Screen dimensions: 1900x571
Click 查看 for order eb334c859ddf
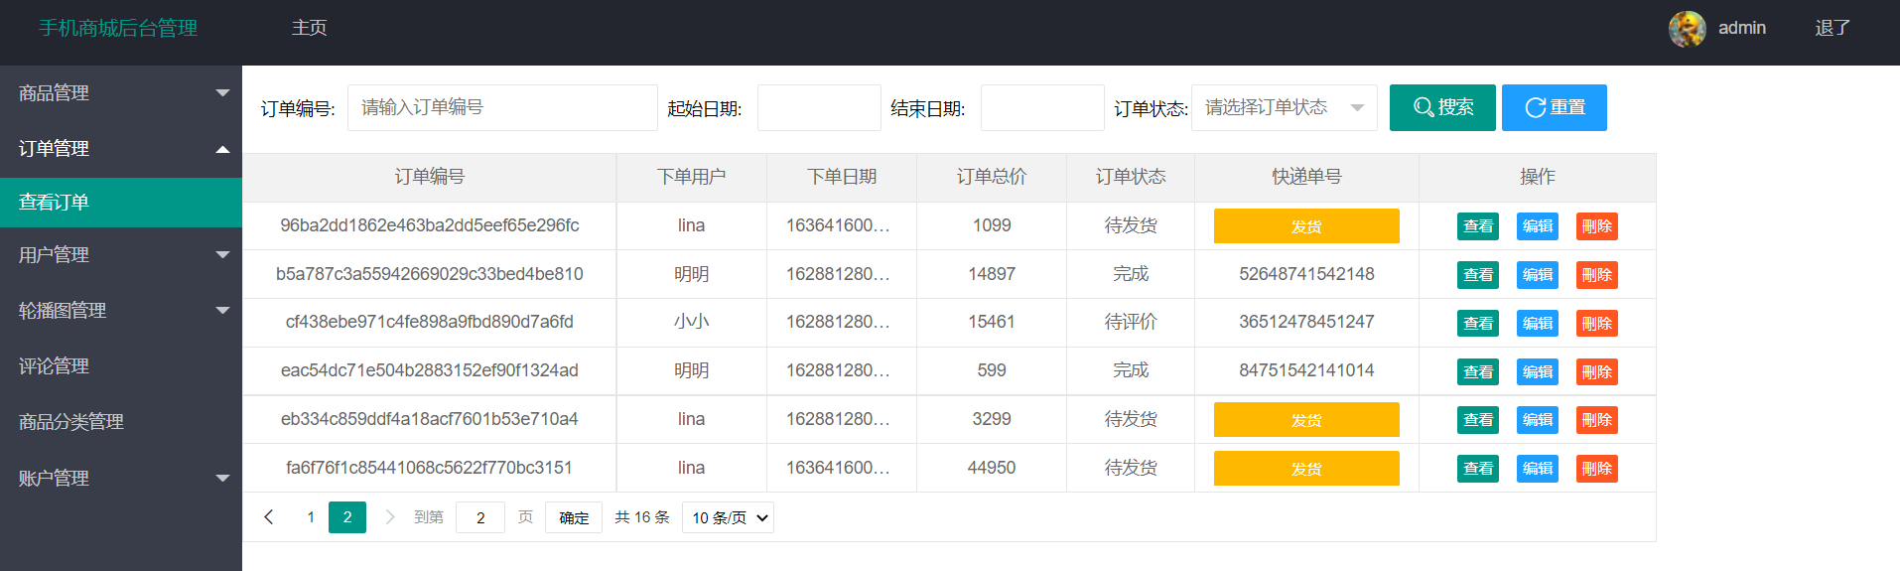coord(1478,420)
